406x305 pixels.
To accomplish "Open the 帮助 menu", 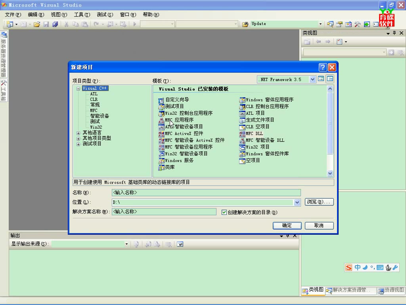I will (x=151, y=15).
